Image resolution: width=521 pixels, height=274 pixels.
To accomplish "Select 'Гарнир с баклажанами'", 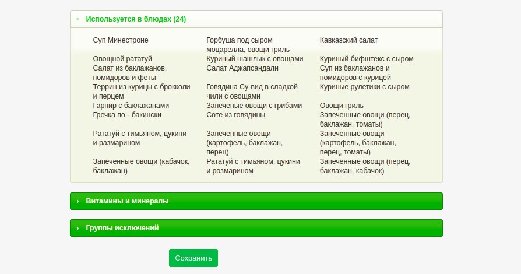I will 131,106.
